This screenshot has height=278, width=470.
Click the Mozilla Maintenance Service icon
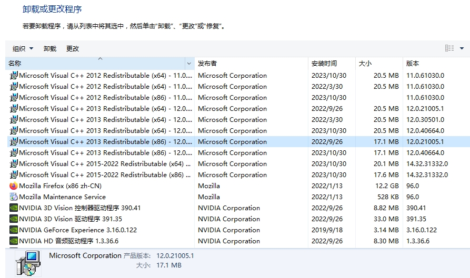(14, 197)
